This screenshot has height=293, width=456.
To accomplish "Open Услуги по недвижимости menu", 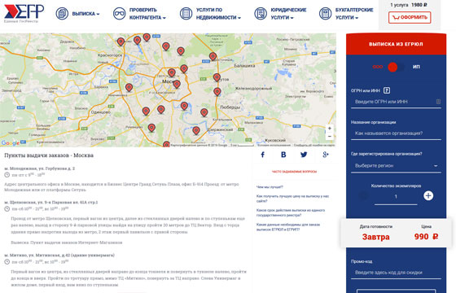I will point(210,14).
